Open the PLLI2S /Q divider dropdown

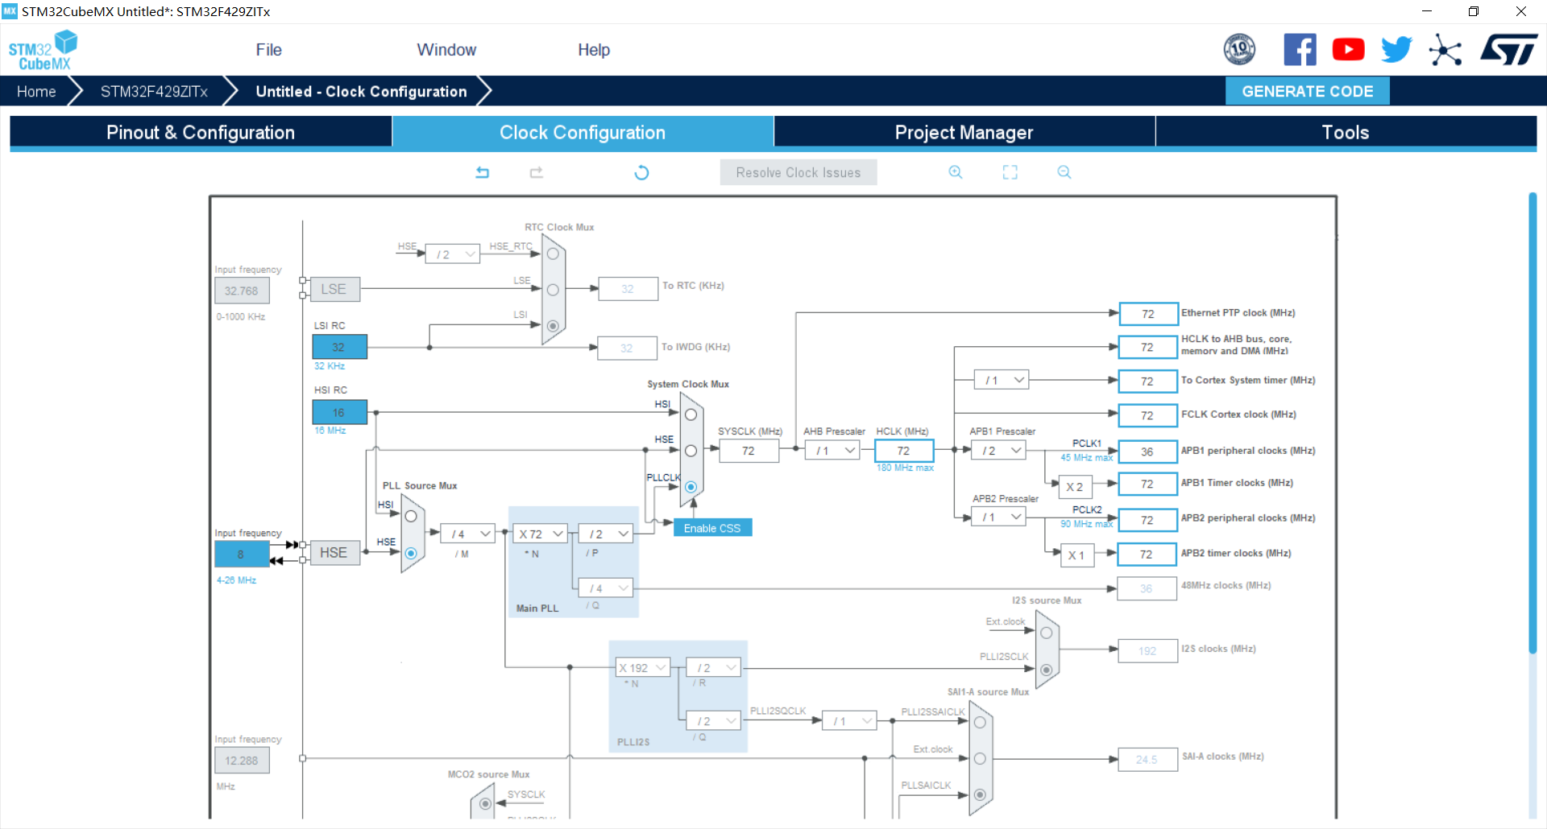coord(714,721)
